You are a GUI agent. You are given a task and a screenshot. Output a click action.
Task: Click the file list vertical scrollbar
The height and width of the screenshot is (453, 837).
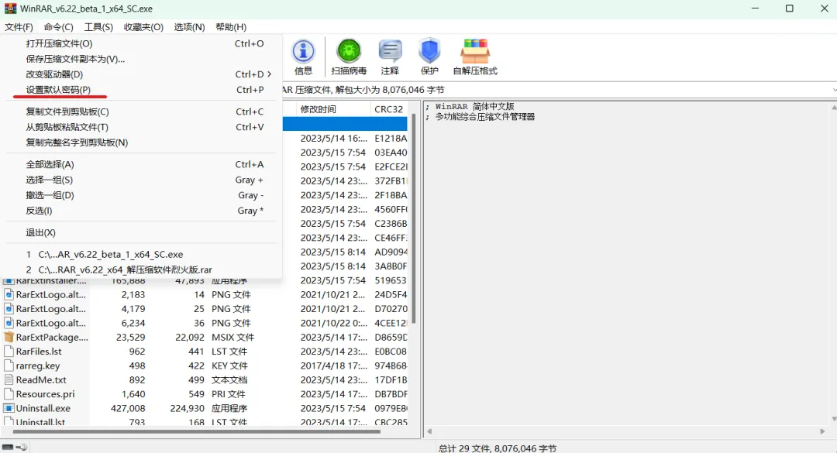pyautogui.click(x=413, y=218)
